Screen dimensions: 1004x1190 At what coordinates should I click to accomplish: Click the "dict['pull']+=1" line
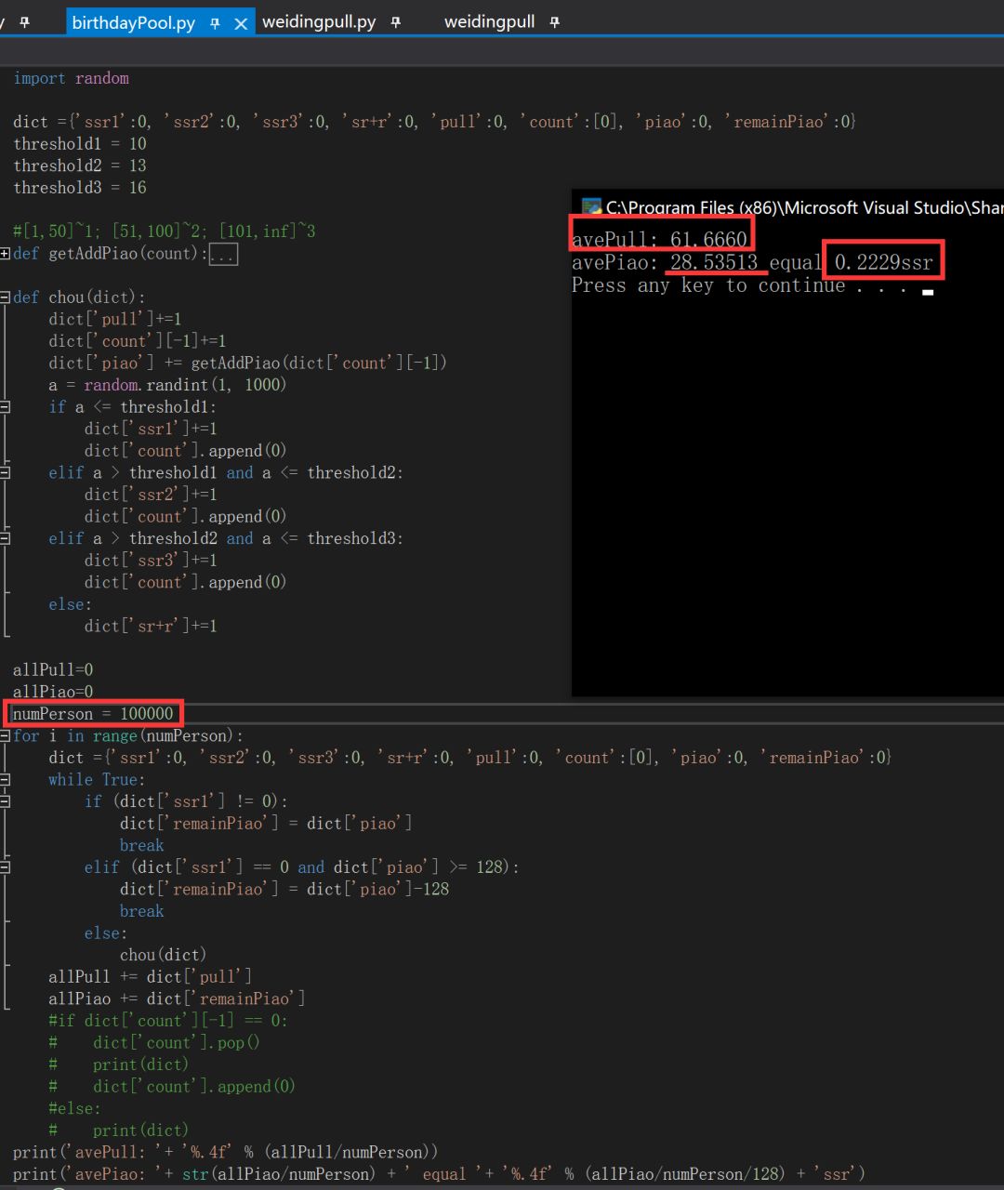pyautogui.click(x=115, y=319)
